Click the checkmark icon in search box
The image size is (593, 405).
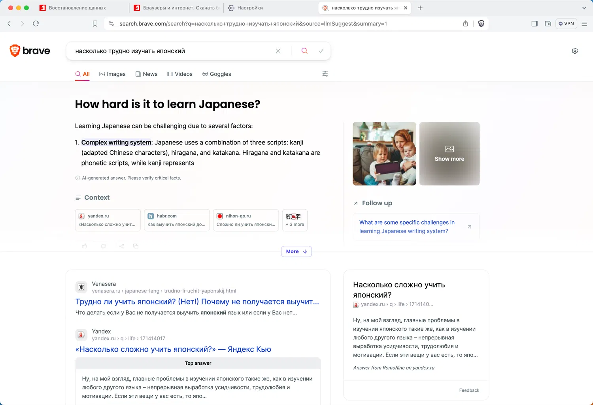[x=321, y=51]
